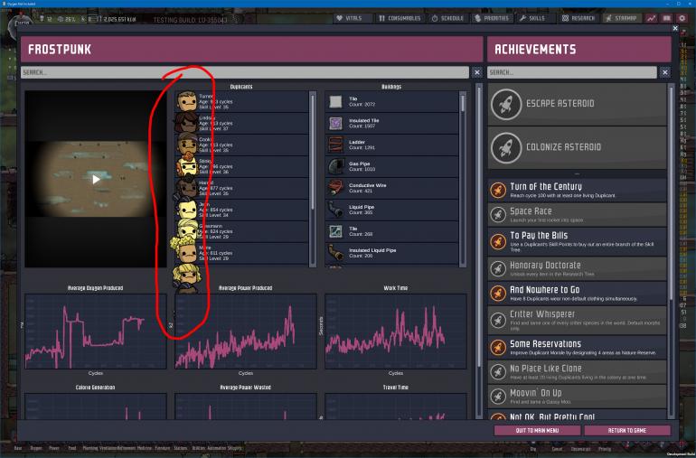The width and height of the screenshot is (696, 458).
Task: Click the Colonize Asteroid rocket icon
Action: 506,147
